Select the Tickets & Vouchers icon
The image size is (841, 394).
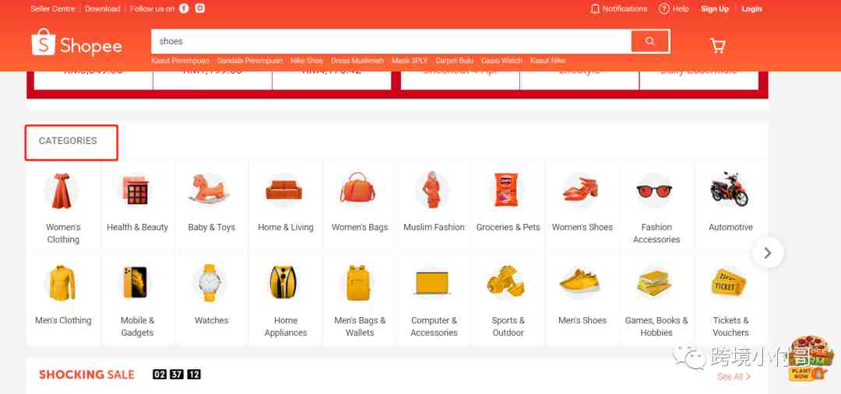(730, 283)
